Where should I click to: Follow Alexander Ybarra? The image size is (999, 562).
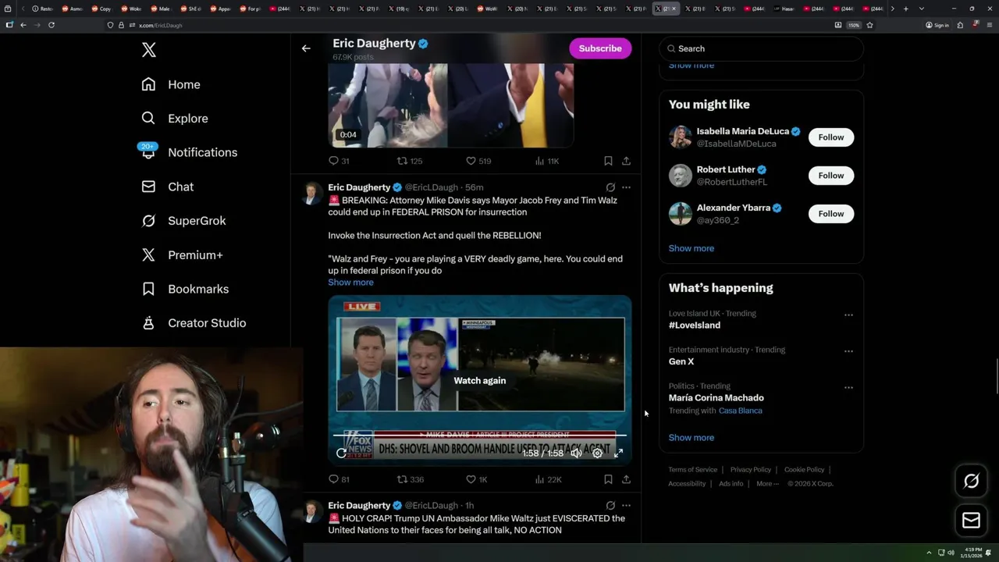coord(831,214)
